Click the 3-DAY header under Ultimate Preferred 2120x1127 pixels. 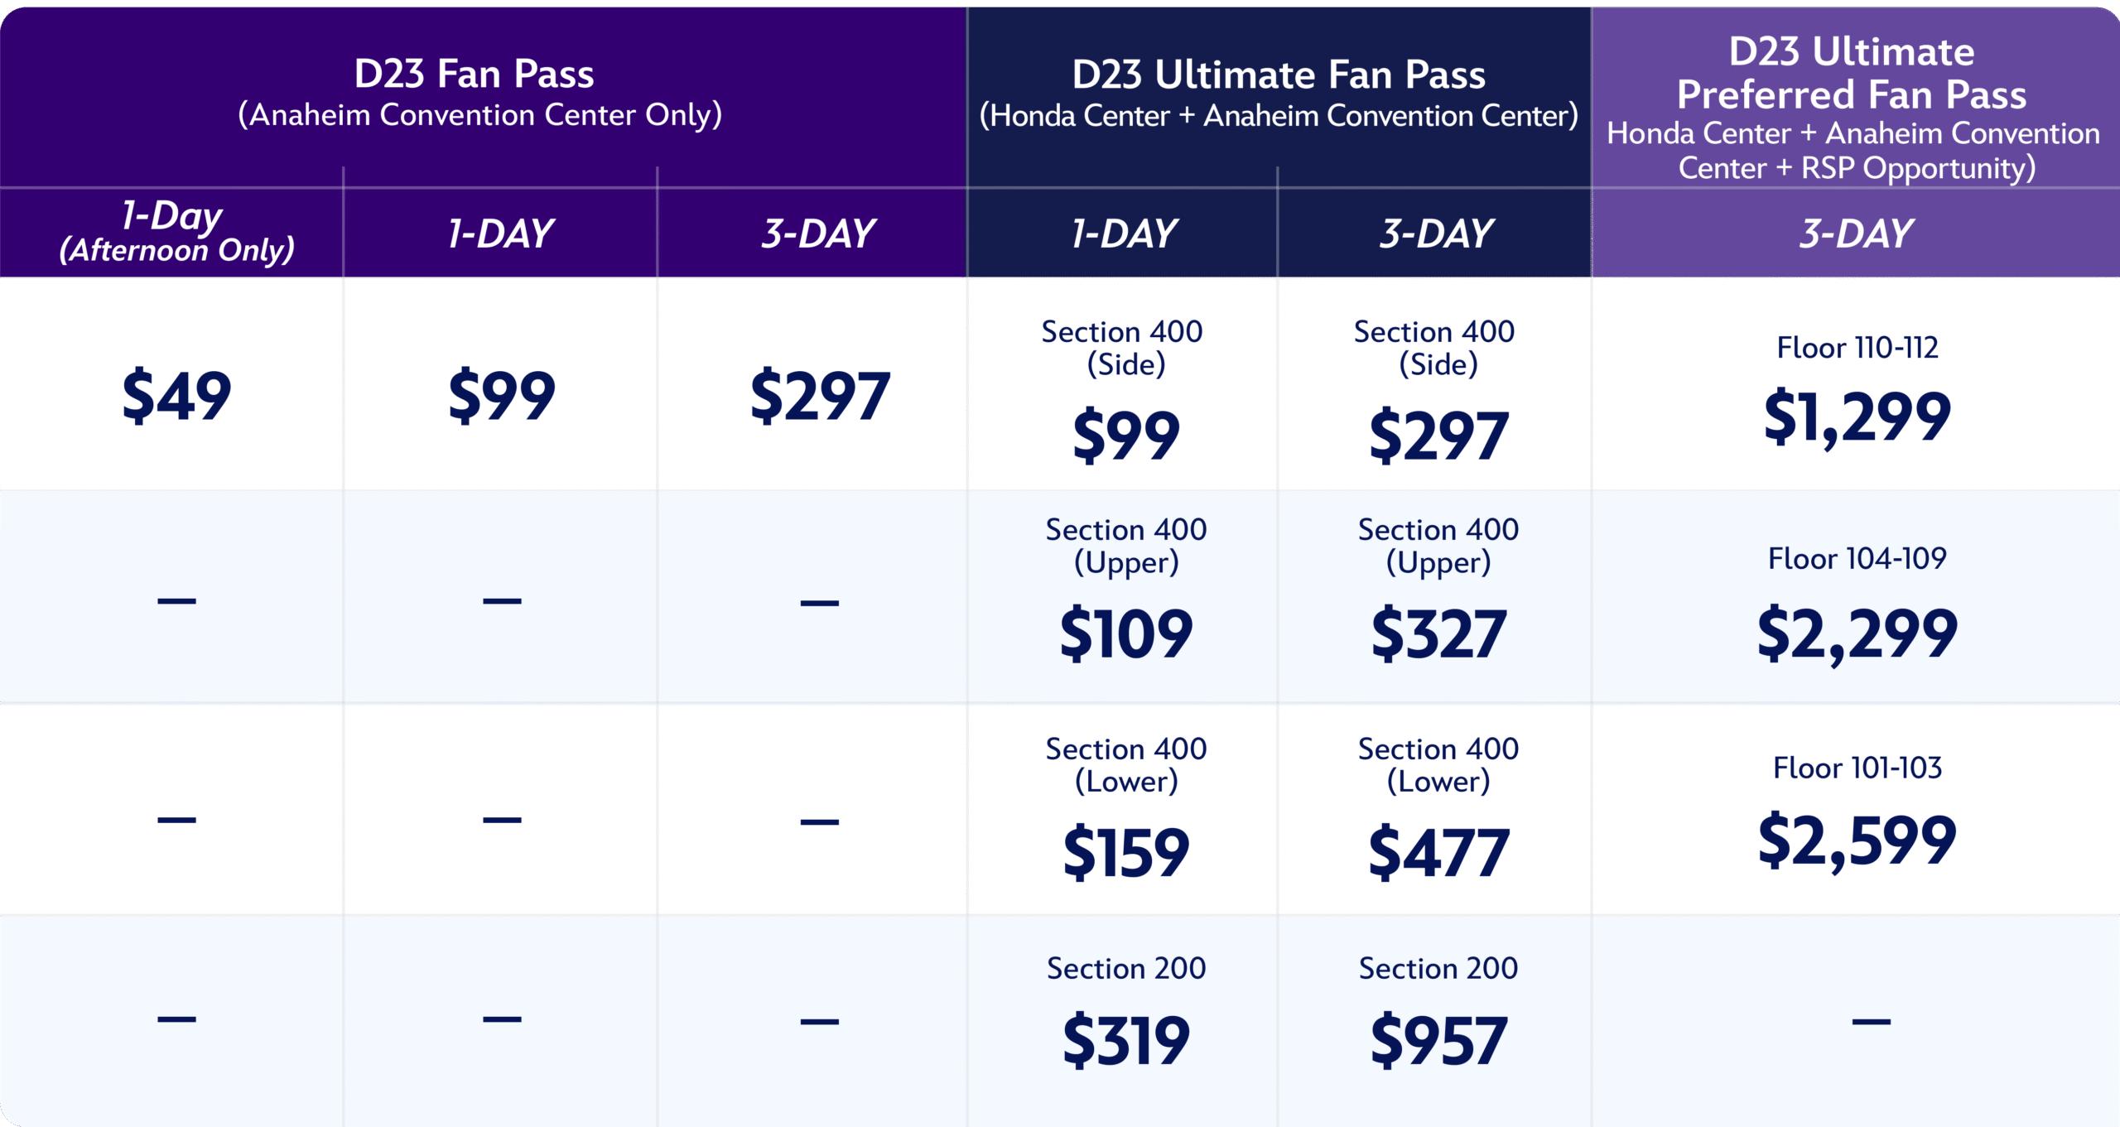tap(1857, 234)
